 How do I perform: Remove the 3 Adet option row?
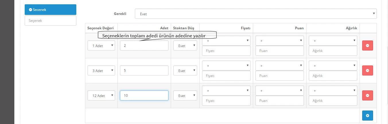367,71
